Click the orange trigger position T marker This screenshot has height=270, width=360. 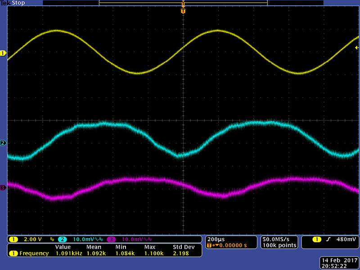183,11
